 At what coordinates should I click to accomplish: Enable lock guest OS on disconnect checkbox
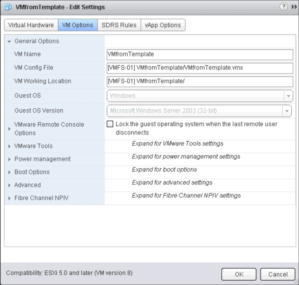[x=110, y=124]
